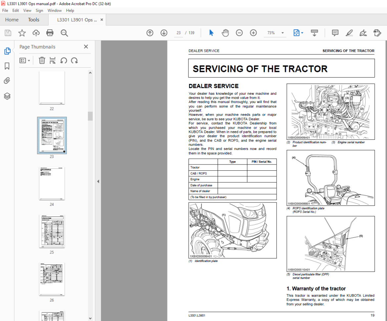The width and height of the screenshot is (387, 321).
Task: Open the View menu
Action: 27,11
